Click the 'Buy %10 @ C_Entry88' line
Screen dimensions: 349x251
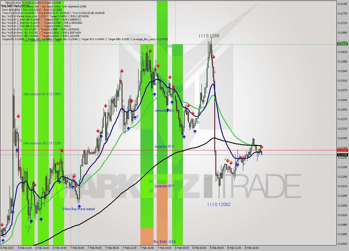point(36,26)
